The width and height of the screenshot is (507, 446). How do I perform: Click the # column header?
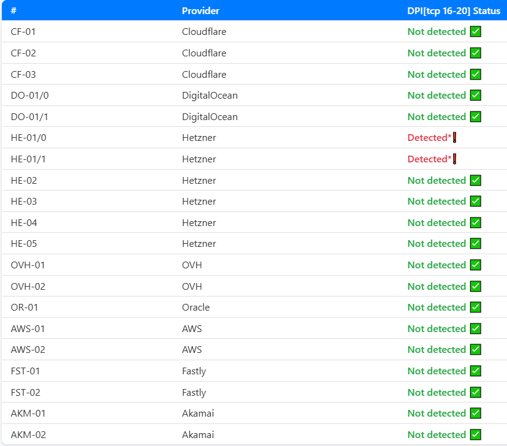tap(13, 10)
